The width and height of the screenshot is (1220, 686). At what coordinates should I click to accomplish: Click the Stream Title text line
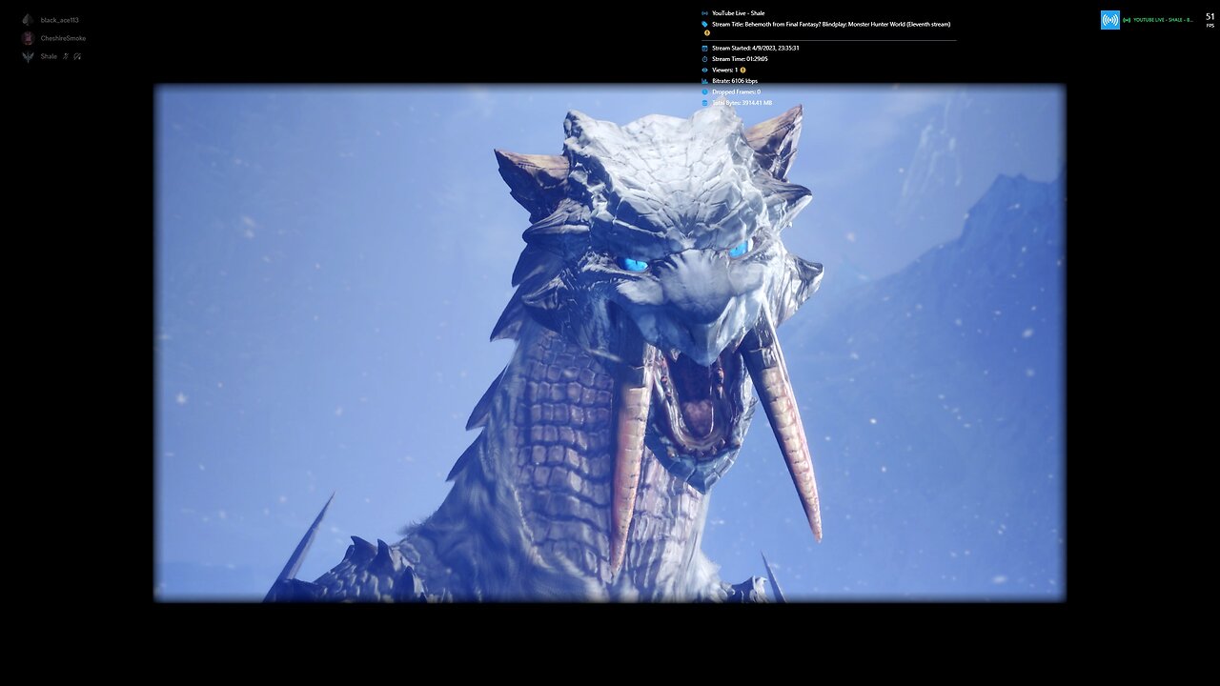831,24
